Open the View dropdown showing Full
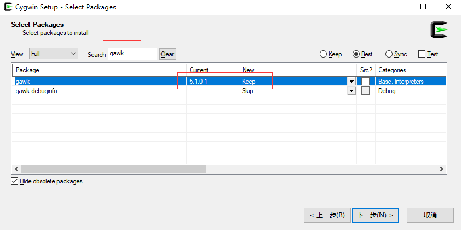461x230 pixels. (x=54, y=54)
